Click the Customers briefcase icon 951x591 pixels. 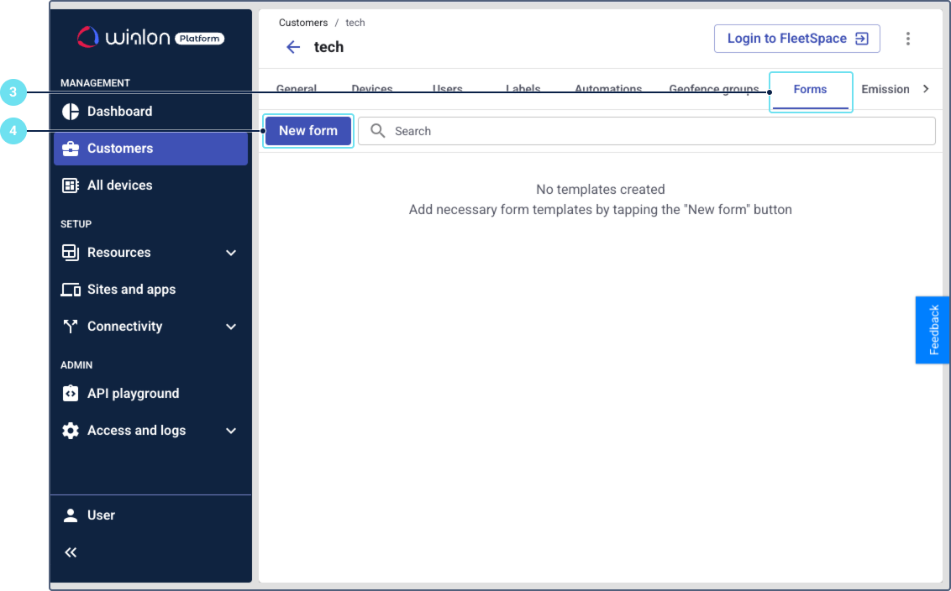click(71, 149)
